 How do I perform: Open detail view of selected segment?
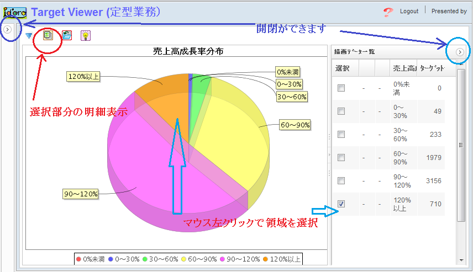click(x=48, y=36)
